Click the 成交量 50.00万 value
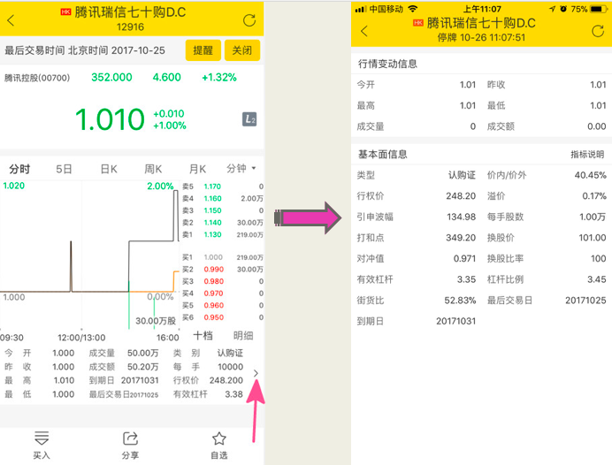Screen dimensions: 612x465 tap(143, 353)
